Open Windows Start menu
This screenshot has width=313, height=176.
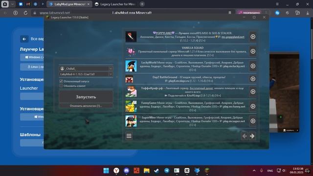106,171
